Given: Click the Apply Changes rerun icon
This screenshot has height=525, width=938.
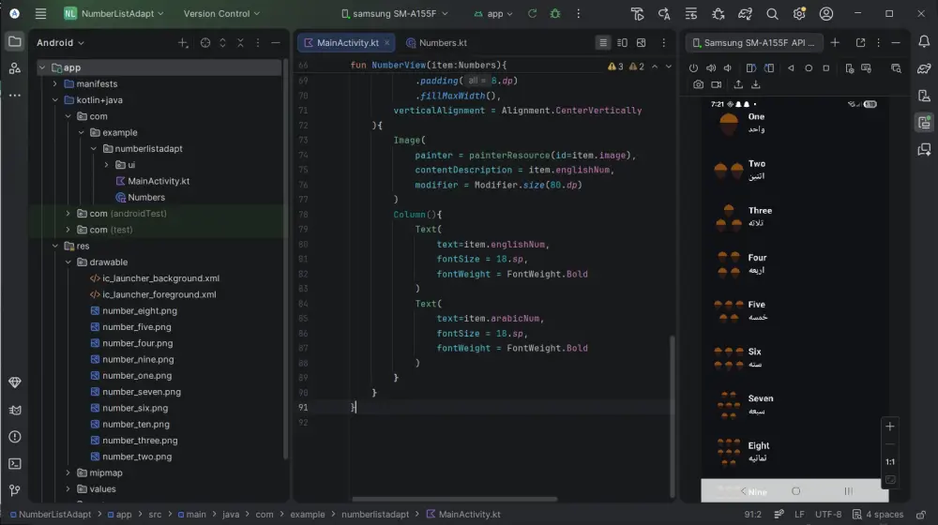Looking at the screenshot, I should [532, 13].
